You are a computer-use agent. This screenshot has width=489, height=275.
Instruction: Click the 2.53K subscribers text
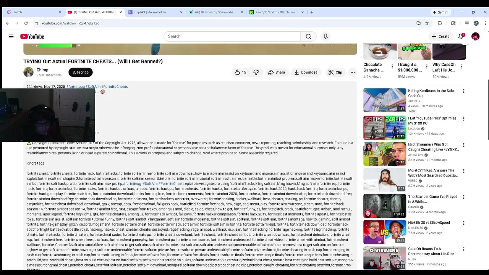(x=49, y=75)
